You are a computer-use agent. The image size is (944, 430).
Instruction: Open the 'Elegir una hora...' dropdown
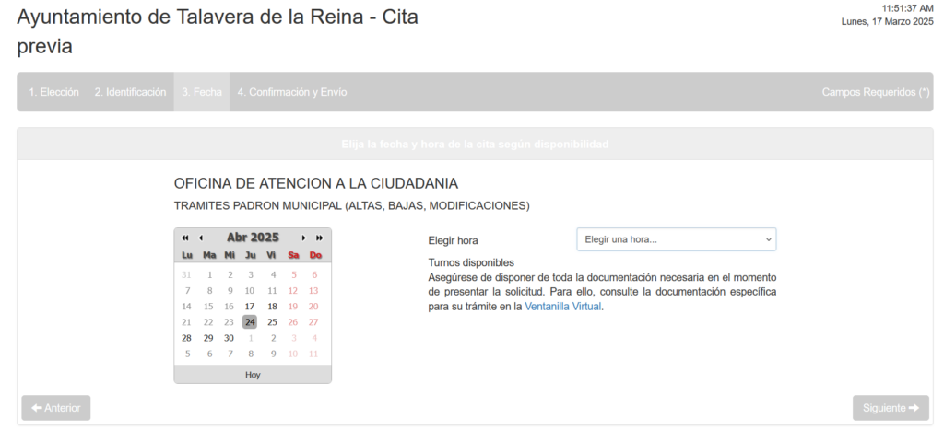tap(676, 239)
